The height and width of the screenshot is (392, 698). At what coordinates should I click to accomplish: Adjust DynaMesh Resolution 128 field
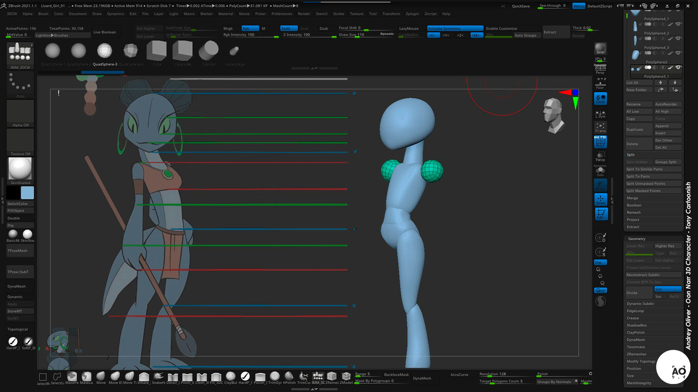[x=506, y=374]
